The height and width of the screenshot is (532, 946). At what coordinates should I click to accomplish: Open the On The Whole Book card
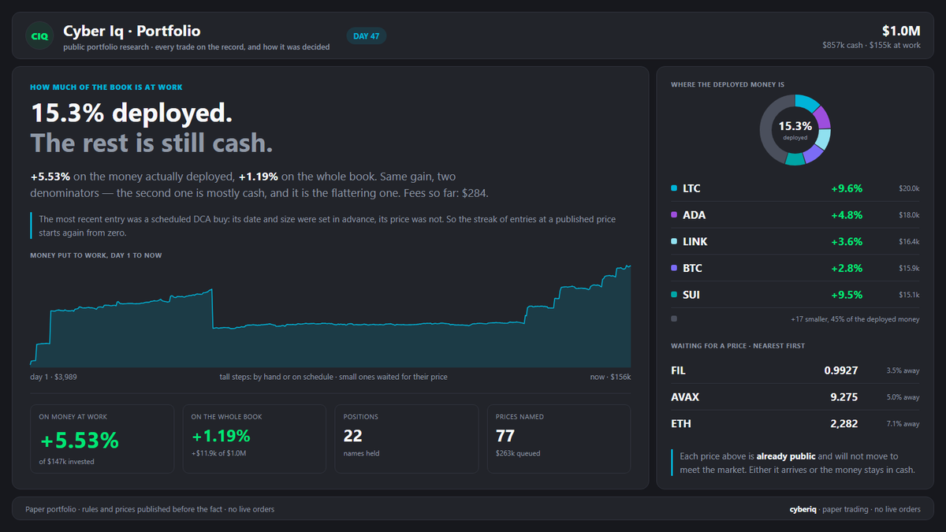(x=254, y=439)
